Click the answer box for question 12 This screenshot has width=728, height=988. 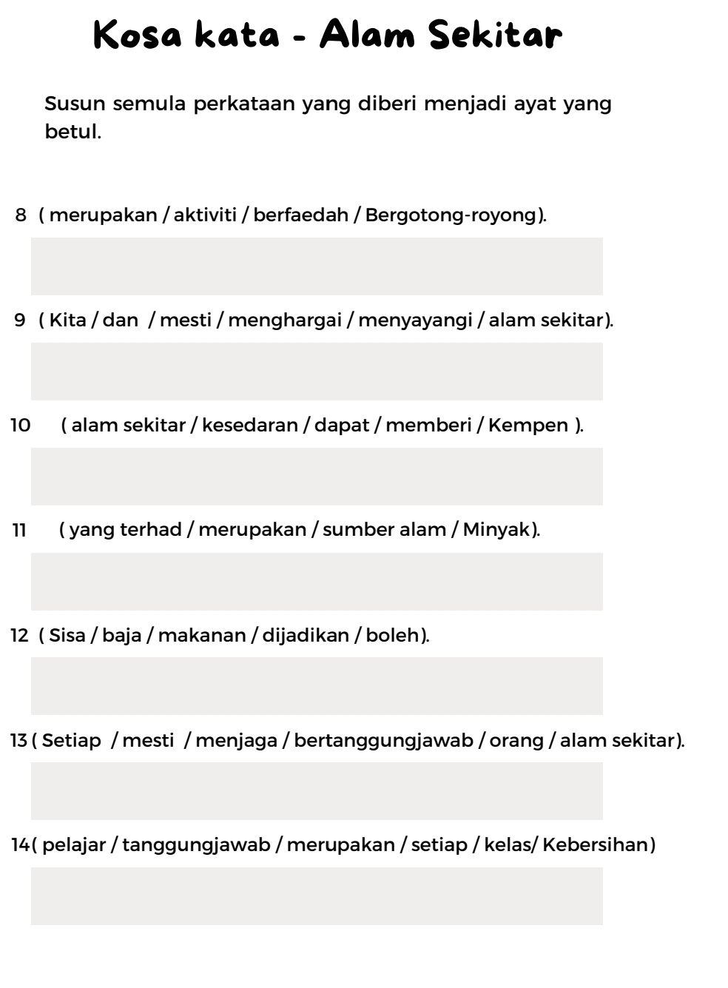tap(317, 686)
